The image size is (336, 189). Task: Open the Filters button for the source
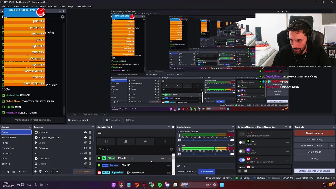pyautogui.click(x=130, y=120)
